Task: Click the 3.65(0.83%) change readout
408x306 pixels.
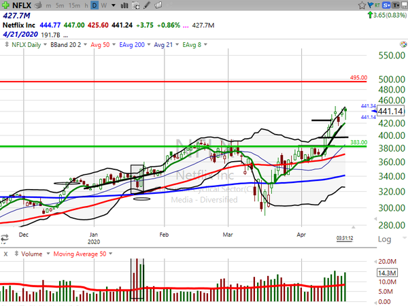Action: coord(390,16)
